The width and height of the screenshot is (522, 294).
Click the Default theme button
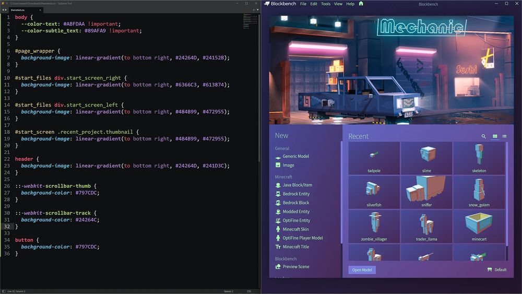pos(497,269)
